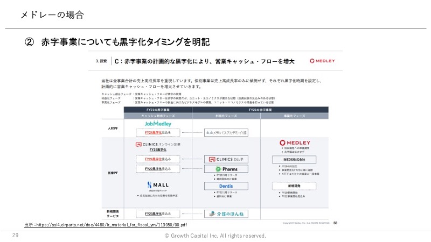This screenshot has width=431, height=242.
Task: Click the 3. 投資 section label
Action: click(x=101, y=61)
